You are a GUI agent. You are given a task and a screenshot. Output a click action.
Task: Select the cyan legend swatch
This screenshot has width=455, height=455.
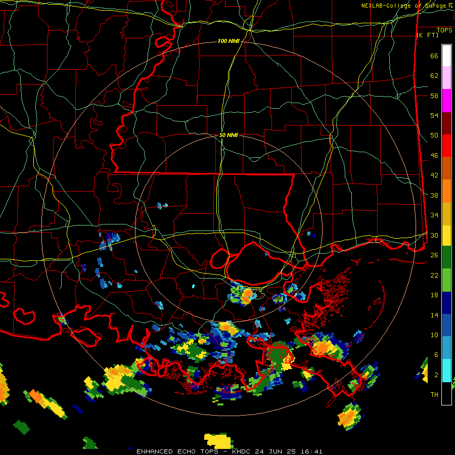click(446, 371)
